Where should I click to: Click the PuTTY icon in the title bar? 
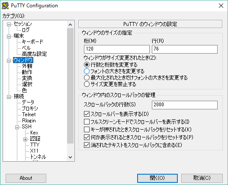pos(5,6)
